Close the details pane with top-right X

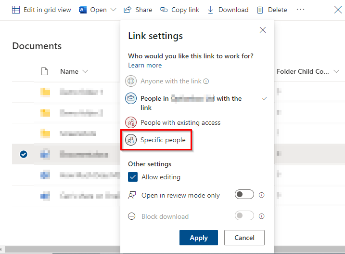[338, 10]
